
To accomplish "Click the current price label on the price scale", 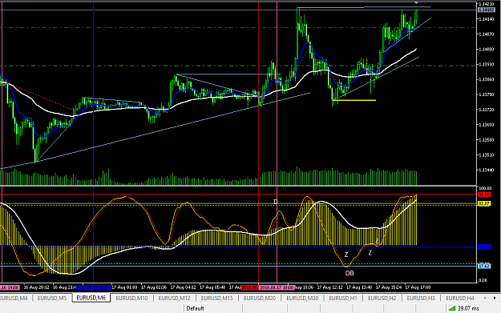I will point(486,10).
